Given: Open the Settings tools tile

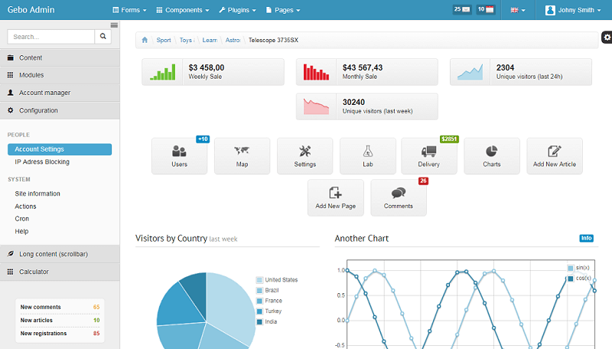Looking at the screenshot, I should click(304, 156).
